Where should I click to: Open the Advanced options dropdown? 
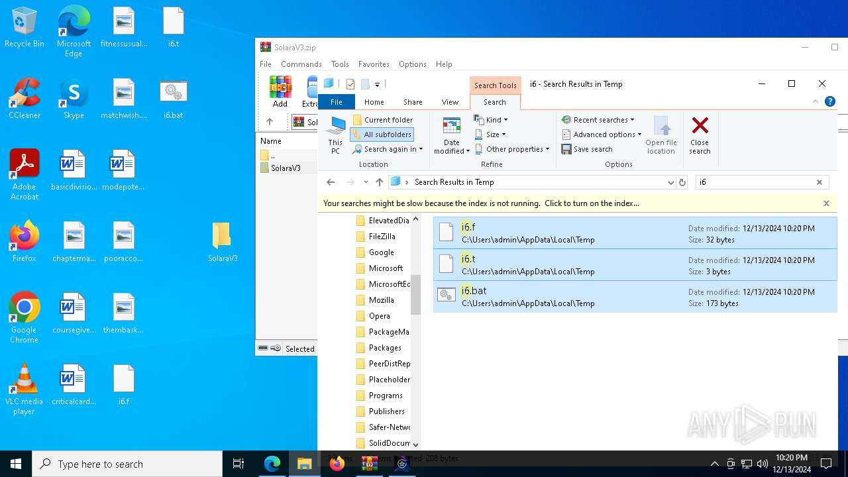pos(602,134)
